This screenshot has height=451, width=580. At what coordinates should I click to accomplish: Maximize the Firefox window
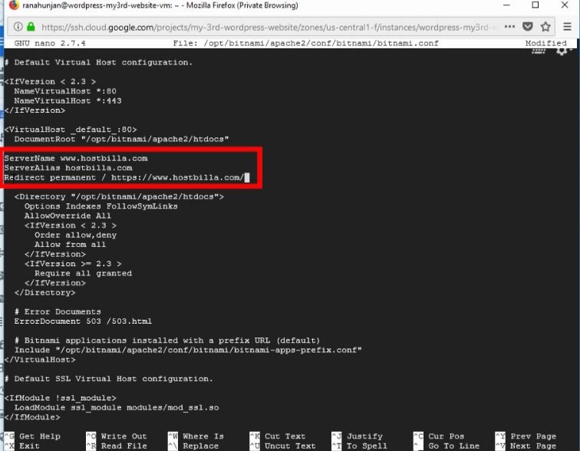pos(536,5)
